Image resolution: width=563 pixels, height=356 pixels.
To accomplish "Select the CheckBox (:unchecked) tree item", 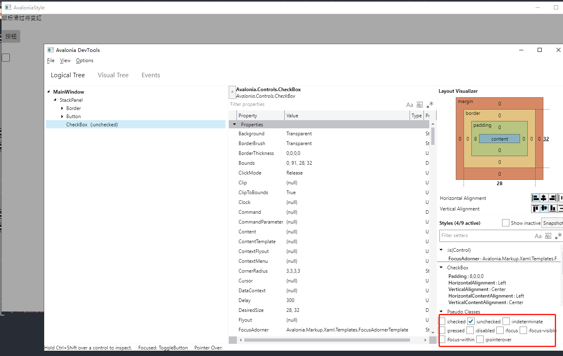I will (135, 125).
